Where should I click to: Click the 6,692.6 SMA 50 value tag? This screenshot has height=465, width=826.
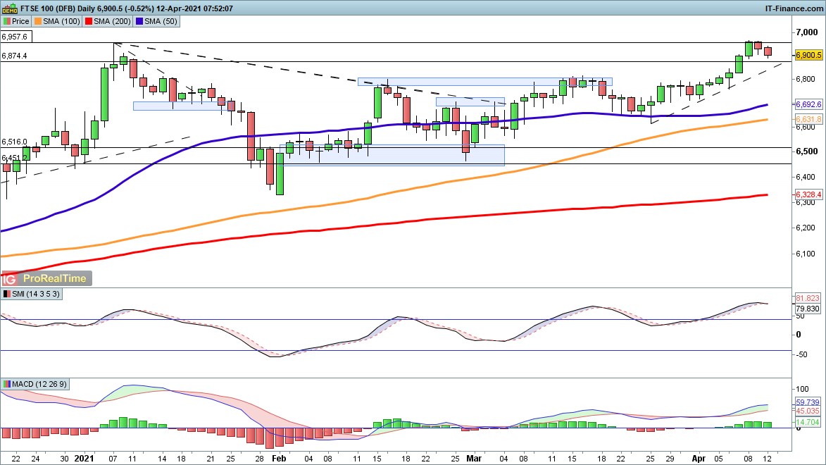coord(807,104)
